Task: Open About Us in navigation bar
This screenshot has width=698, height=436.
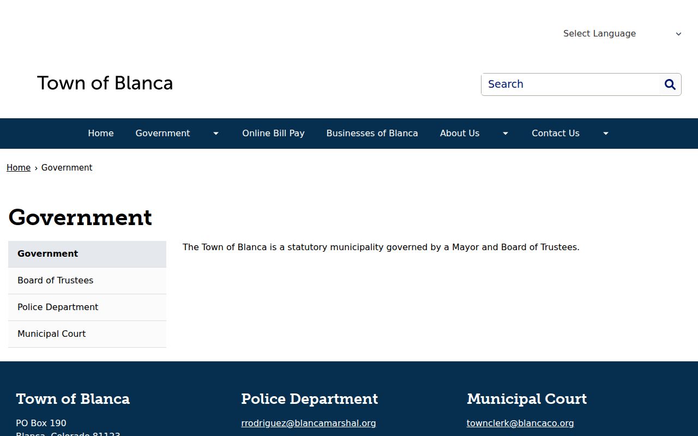Action: tap(460, 134)
